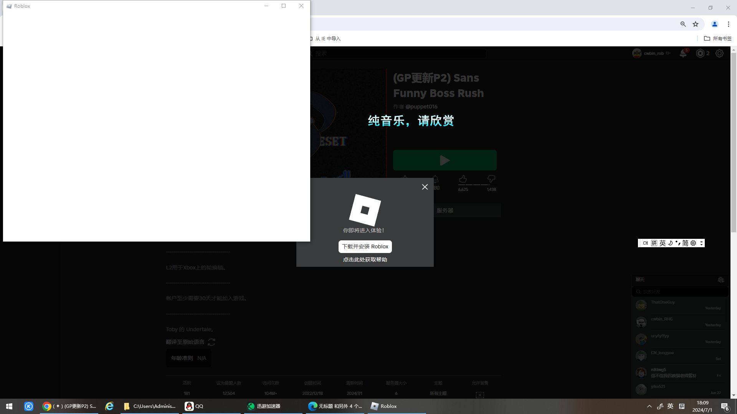The width and height of the screenshot is (737, 414).
Task: Click 翻译至原始语言 link
Action: 185,342
